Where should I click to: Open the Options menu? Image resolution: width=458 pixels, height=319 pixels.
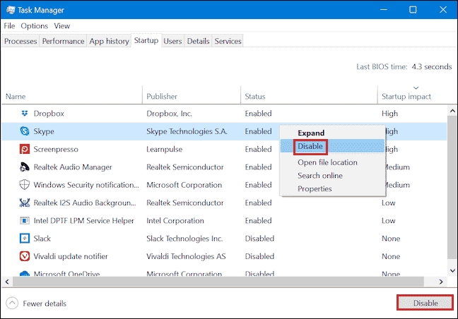[34, 26]
